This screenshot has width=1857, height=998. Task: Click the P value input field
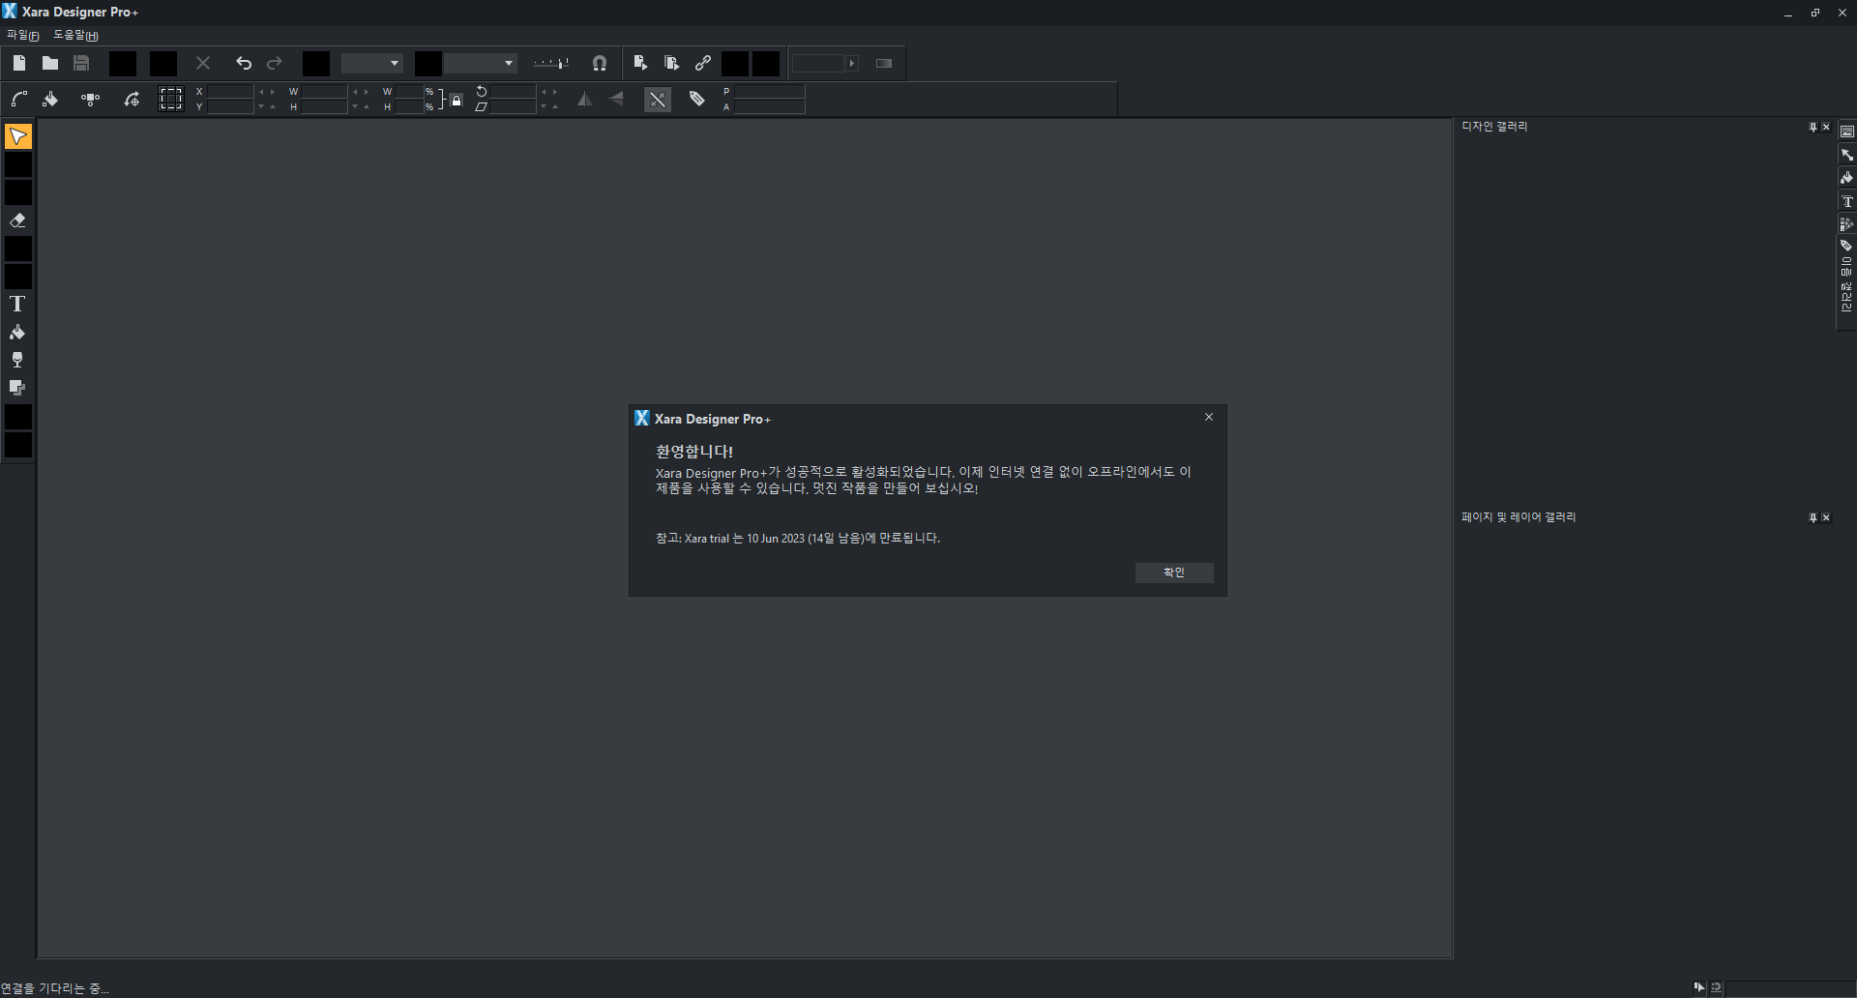[770, 92]
